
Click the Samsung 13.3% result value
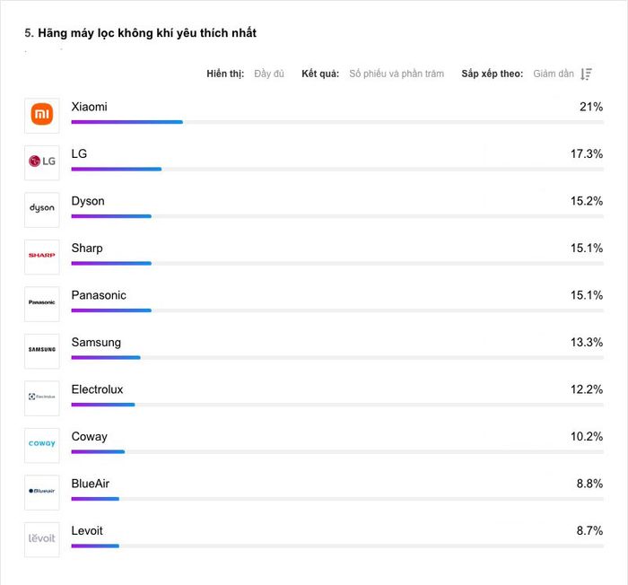(x=587, y=343)
